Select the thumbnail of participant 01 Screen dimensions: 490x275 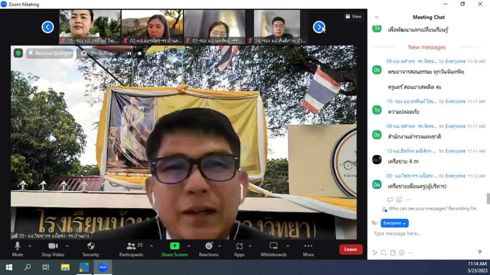pos(215,27)
